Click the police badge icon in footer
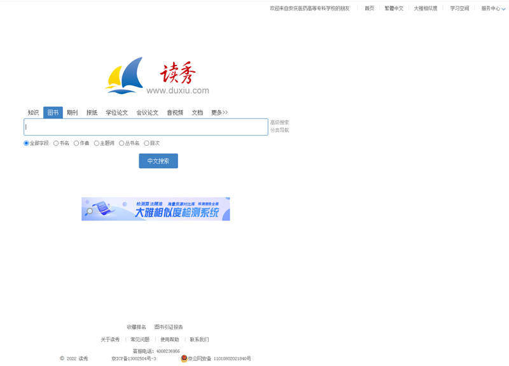This screenshot has height=366, width=509. click(184, 358)
